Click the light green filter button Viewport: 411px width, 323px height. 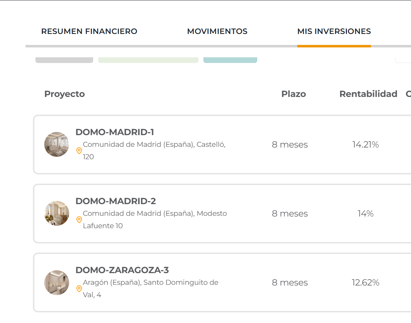pos(148,60)
